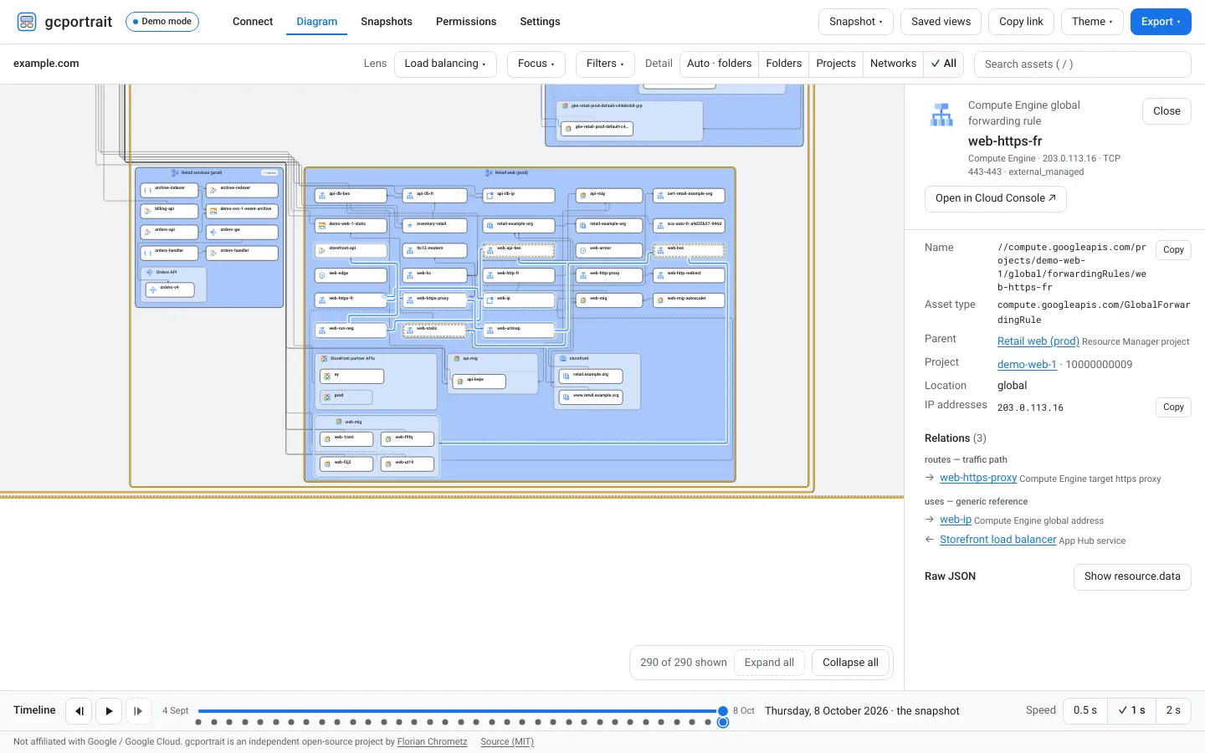Screen dimensions: 1205x753
Task: Select the web-armor node in diagram
Action: pyautogui.click(x=609, y=249)
